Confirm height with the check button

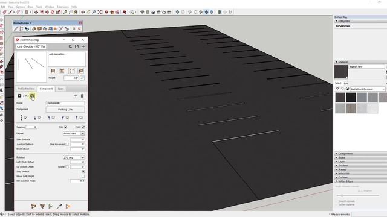pyautogui.click(x=82, y=78)
